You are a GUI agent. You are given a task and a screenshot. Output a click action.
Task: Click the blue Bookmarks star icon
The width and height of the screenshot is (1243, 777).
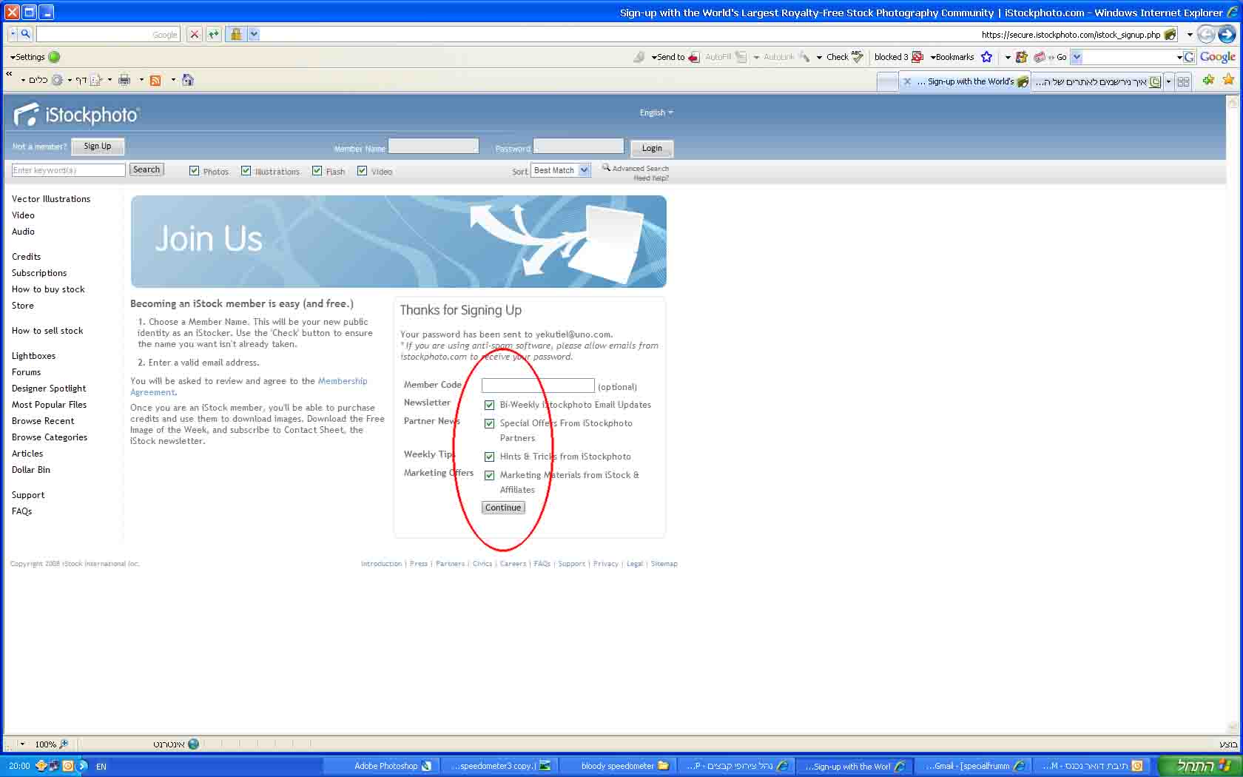pos(986,57)
